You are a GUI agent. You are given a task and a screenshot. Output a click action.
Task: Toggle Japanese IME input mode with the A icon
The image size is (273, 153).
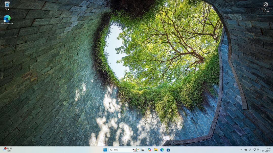pyautogui.click(x=250, y=149)
